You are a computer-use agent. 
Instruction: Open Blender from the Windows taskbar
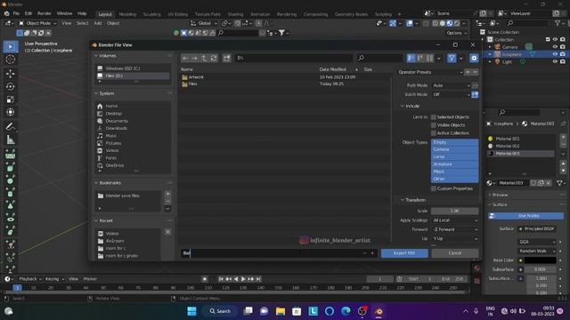tap(379, 311)
